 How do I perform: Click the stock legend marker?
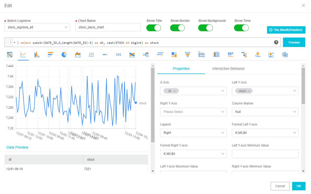pyautogui.click(x=136, y=103)
